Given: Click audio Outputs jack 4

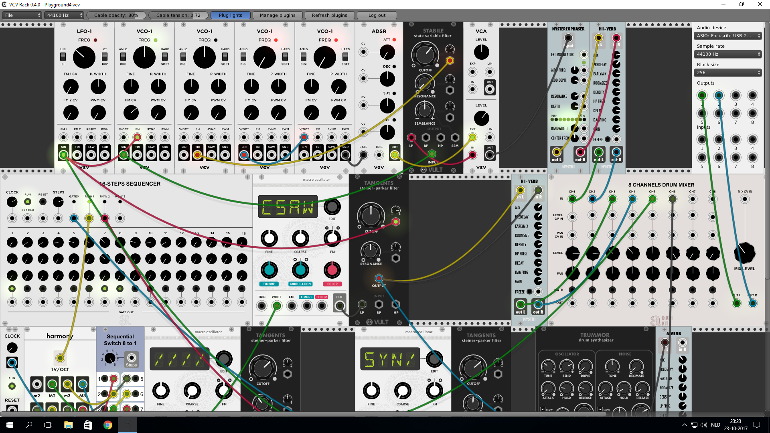Looking at the screenshot, I should (x=752, y=95).
